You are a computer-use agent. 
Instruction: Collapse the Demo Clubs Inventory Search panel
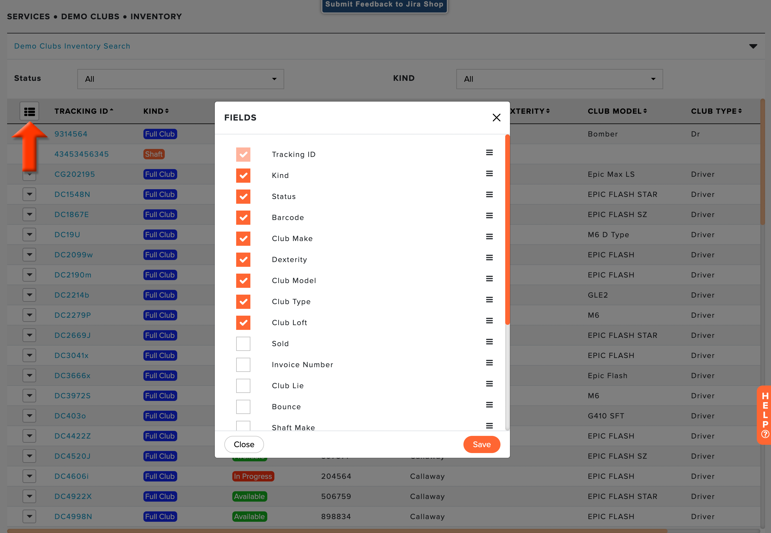(x=753, y=46)
